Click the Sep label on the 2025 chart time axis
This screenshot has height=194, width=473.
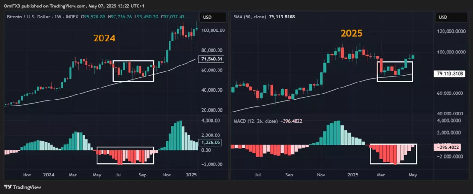click(289, 175)
